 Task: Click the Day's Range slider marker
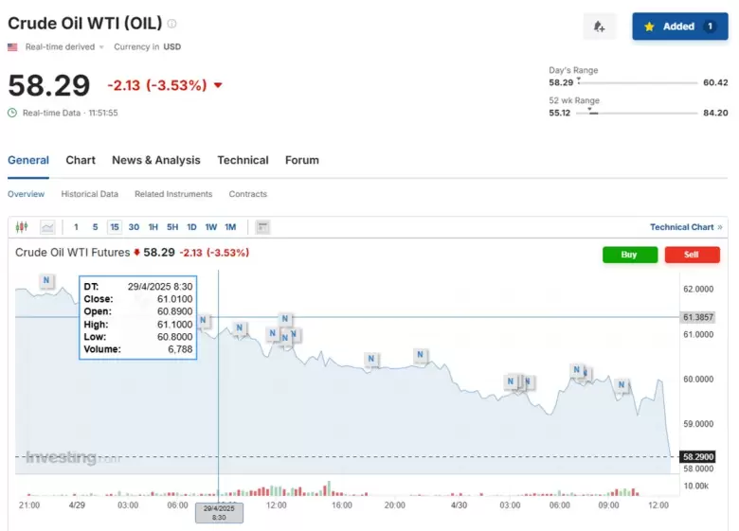coord(579,80)
